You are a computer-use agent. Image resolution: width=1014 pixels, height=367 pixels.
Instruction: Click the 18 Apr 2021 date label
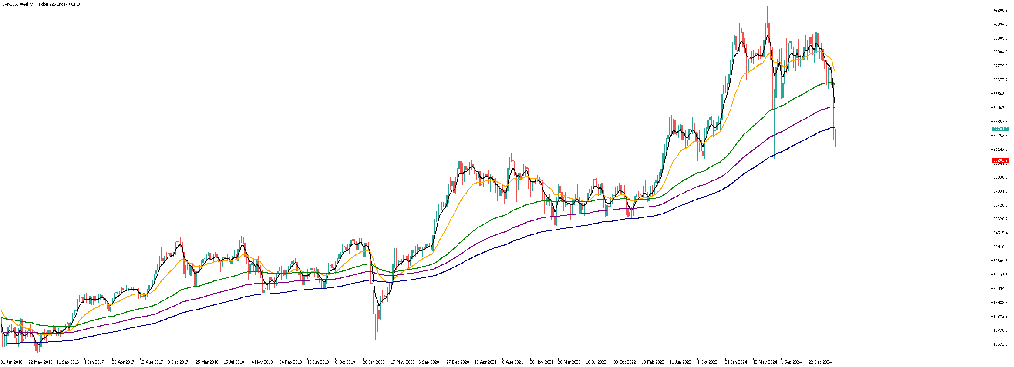pyautogui.click(x=486, y=362)
